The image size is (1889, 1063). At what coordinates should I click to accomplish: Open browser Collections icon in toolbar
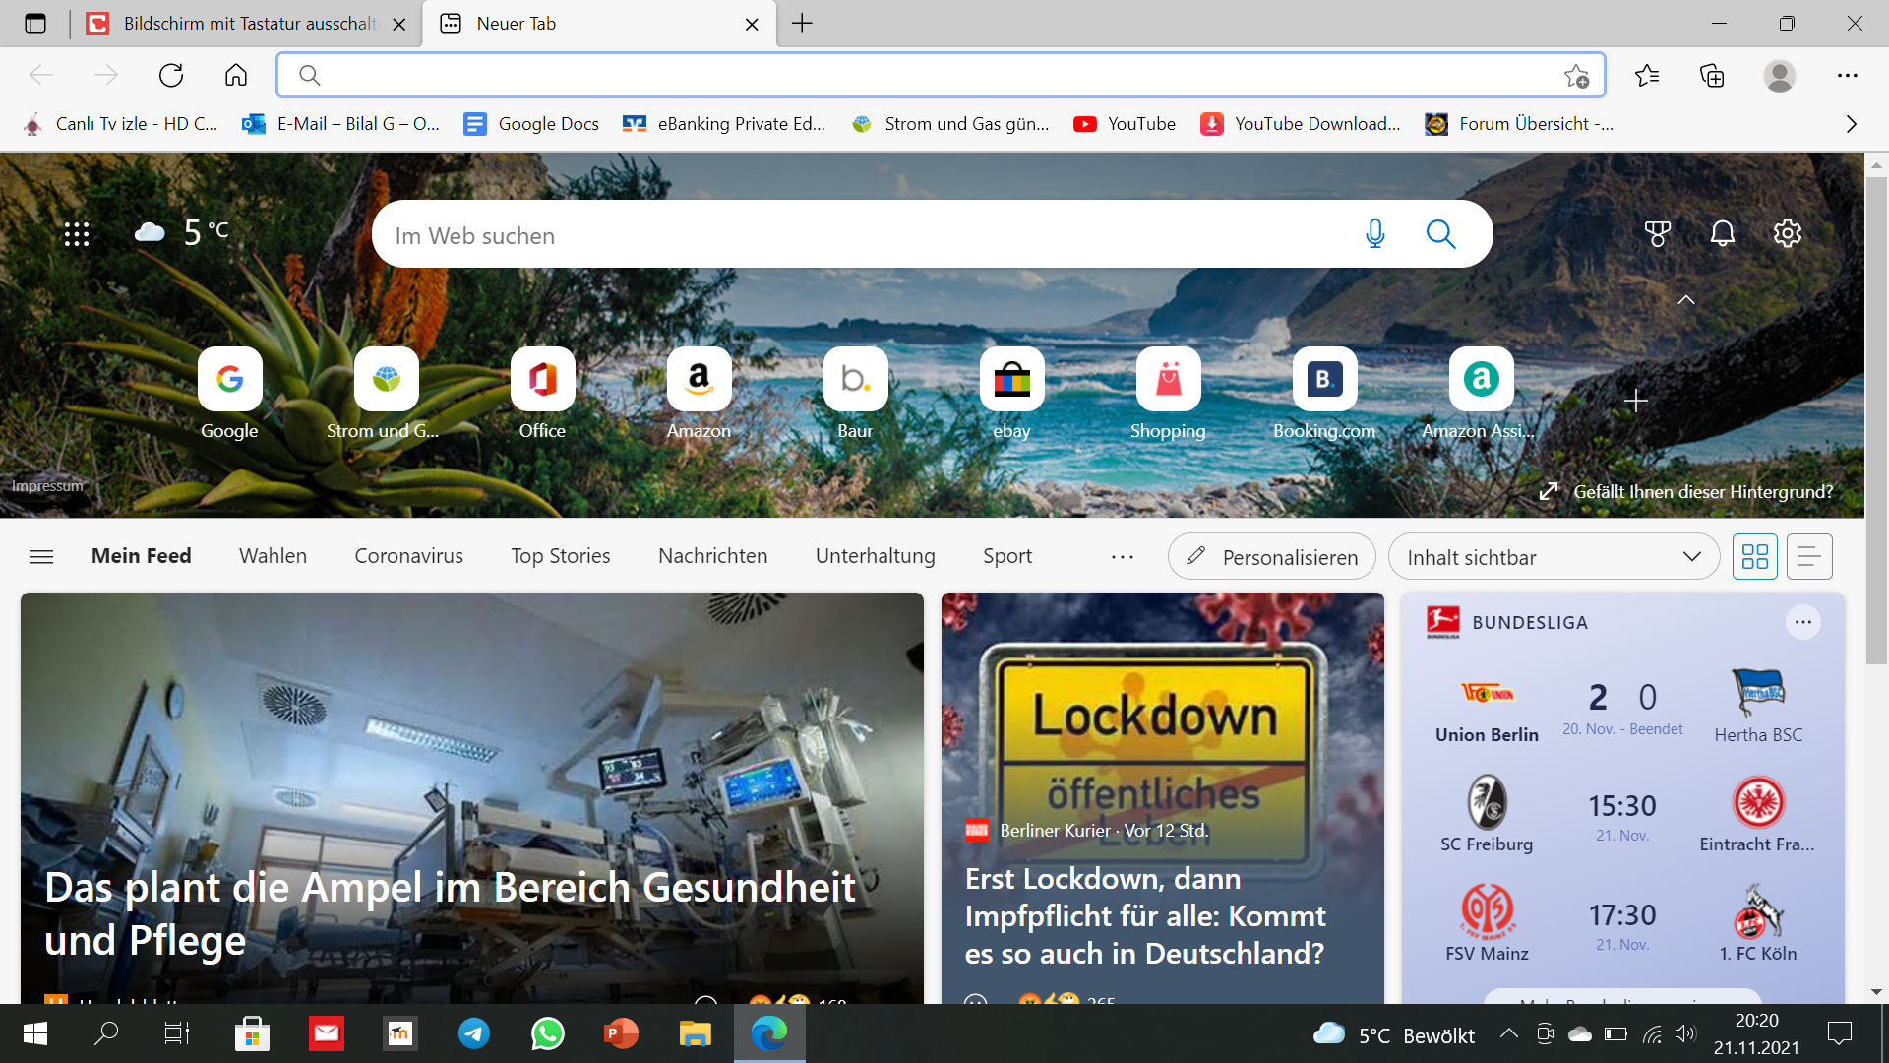(1712, 76)
